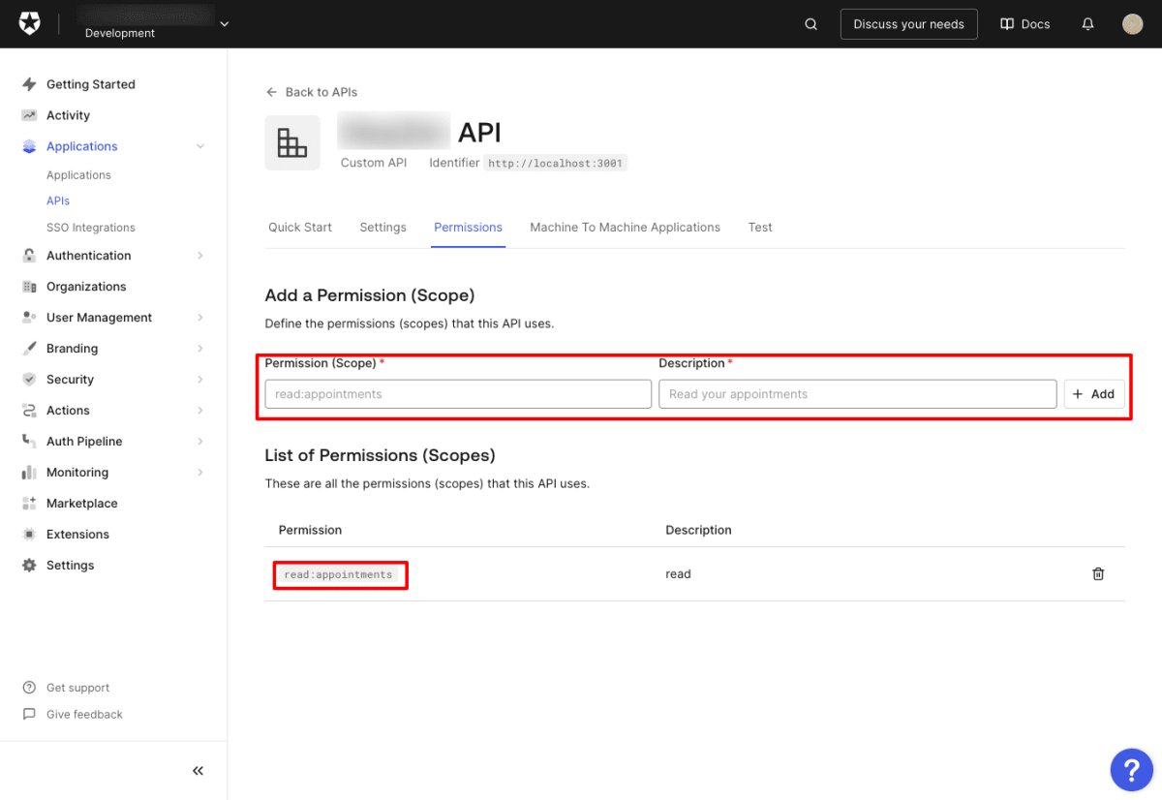Open the APIs sidebar sub-item

click(x=58, y=201)
